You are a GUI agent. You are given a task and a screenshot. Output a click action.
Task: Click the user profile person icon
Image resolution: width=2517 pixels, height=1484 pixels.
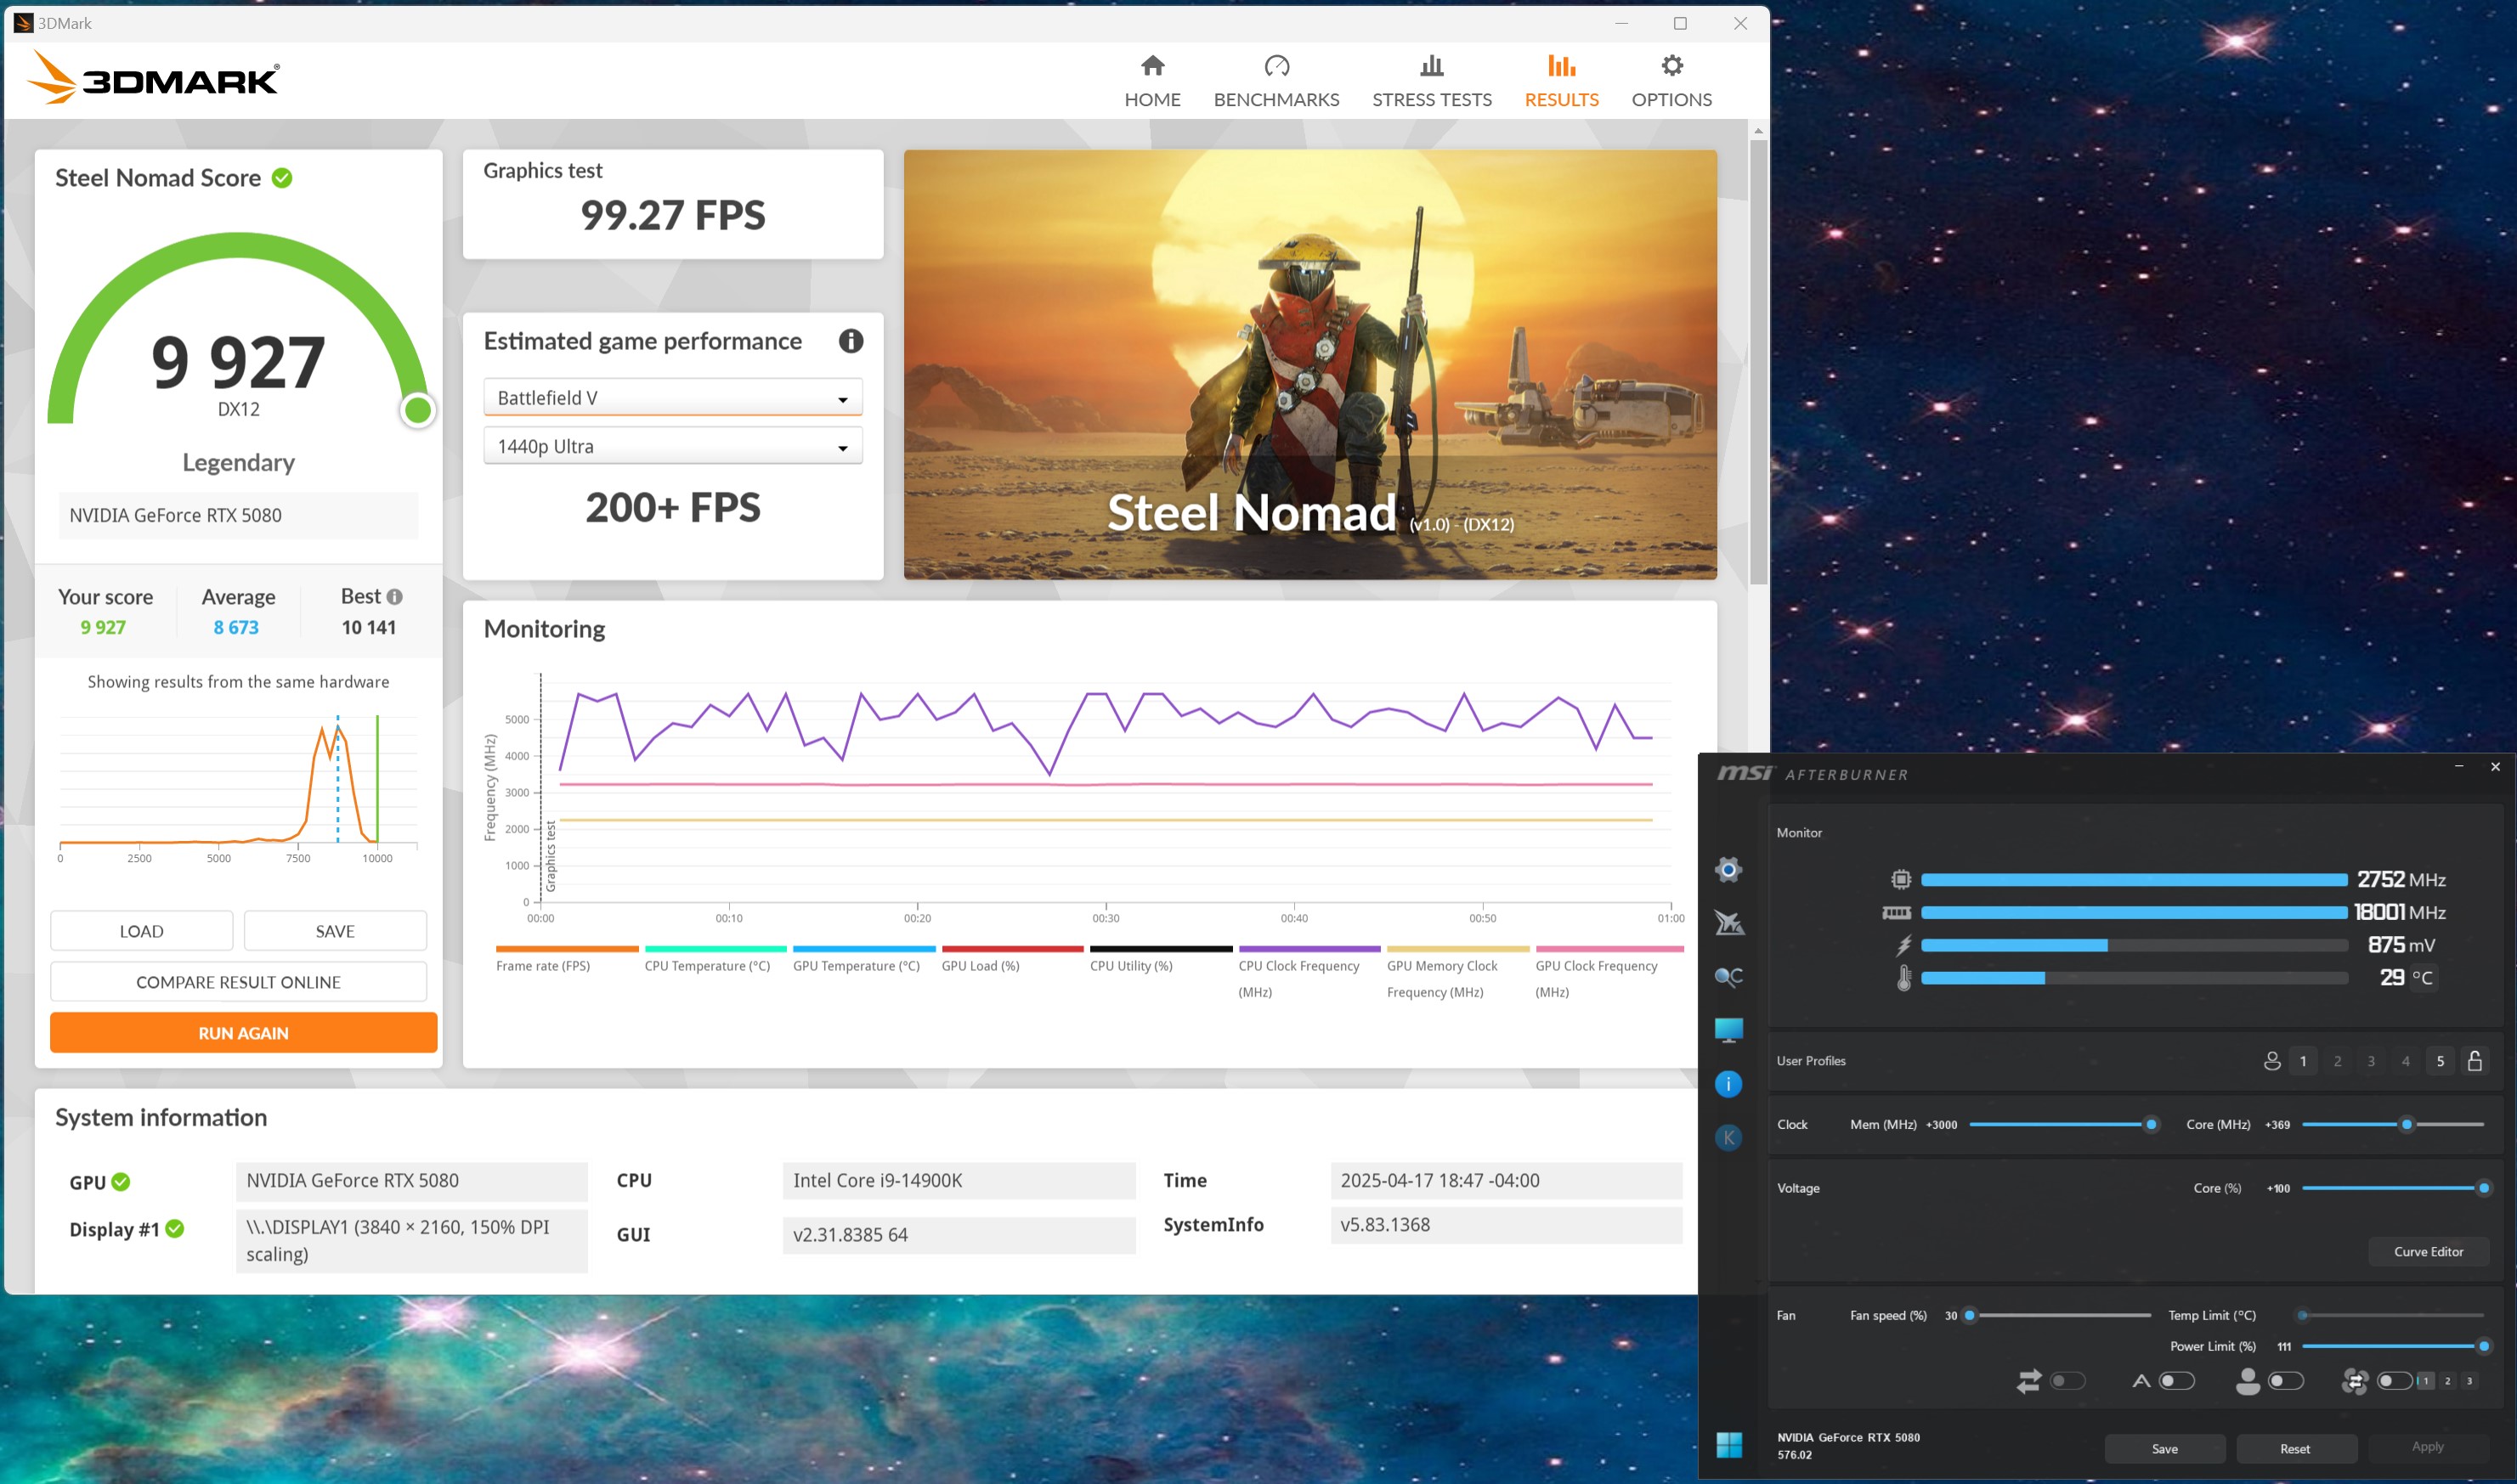click(2272, 1061)
